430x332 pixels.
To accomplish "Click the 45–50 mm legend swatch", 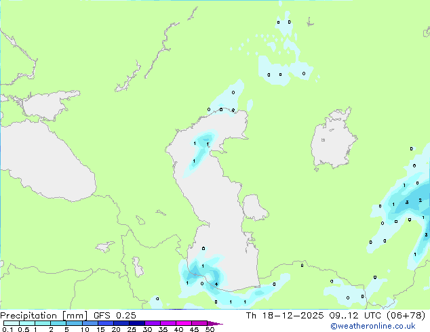I will click(x=199, y=323).
